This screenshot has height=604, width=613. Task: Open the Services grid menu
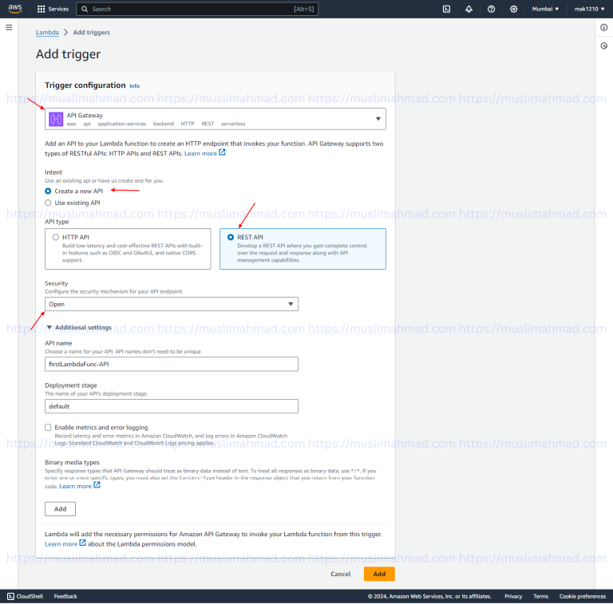point(53,9)
